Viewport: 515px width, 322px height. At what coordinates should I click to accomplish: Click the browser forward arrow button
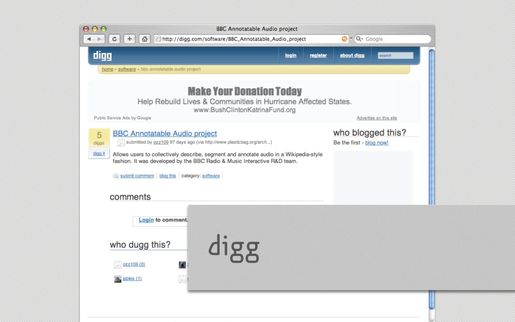pos(99,39)
